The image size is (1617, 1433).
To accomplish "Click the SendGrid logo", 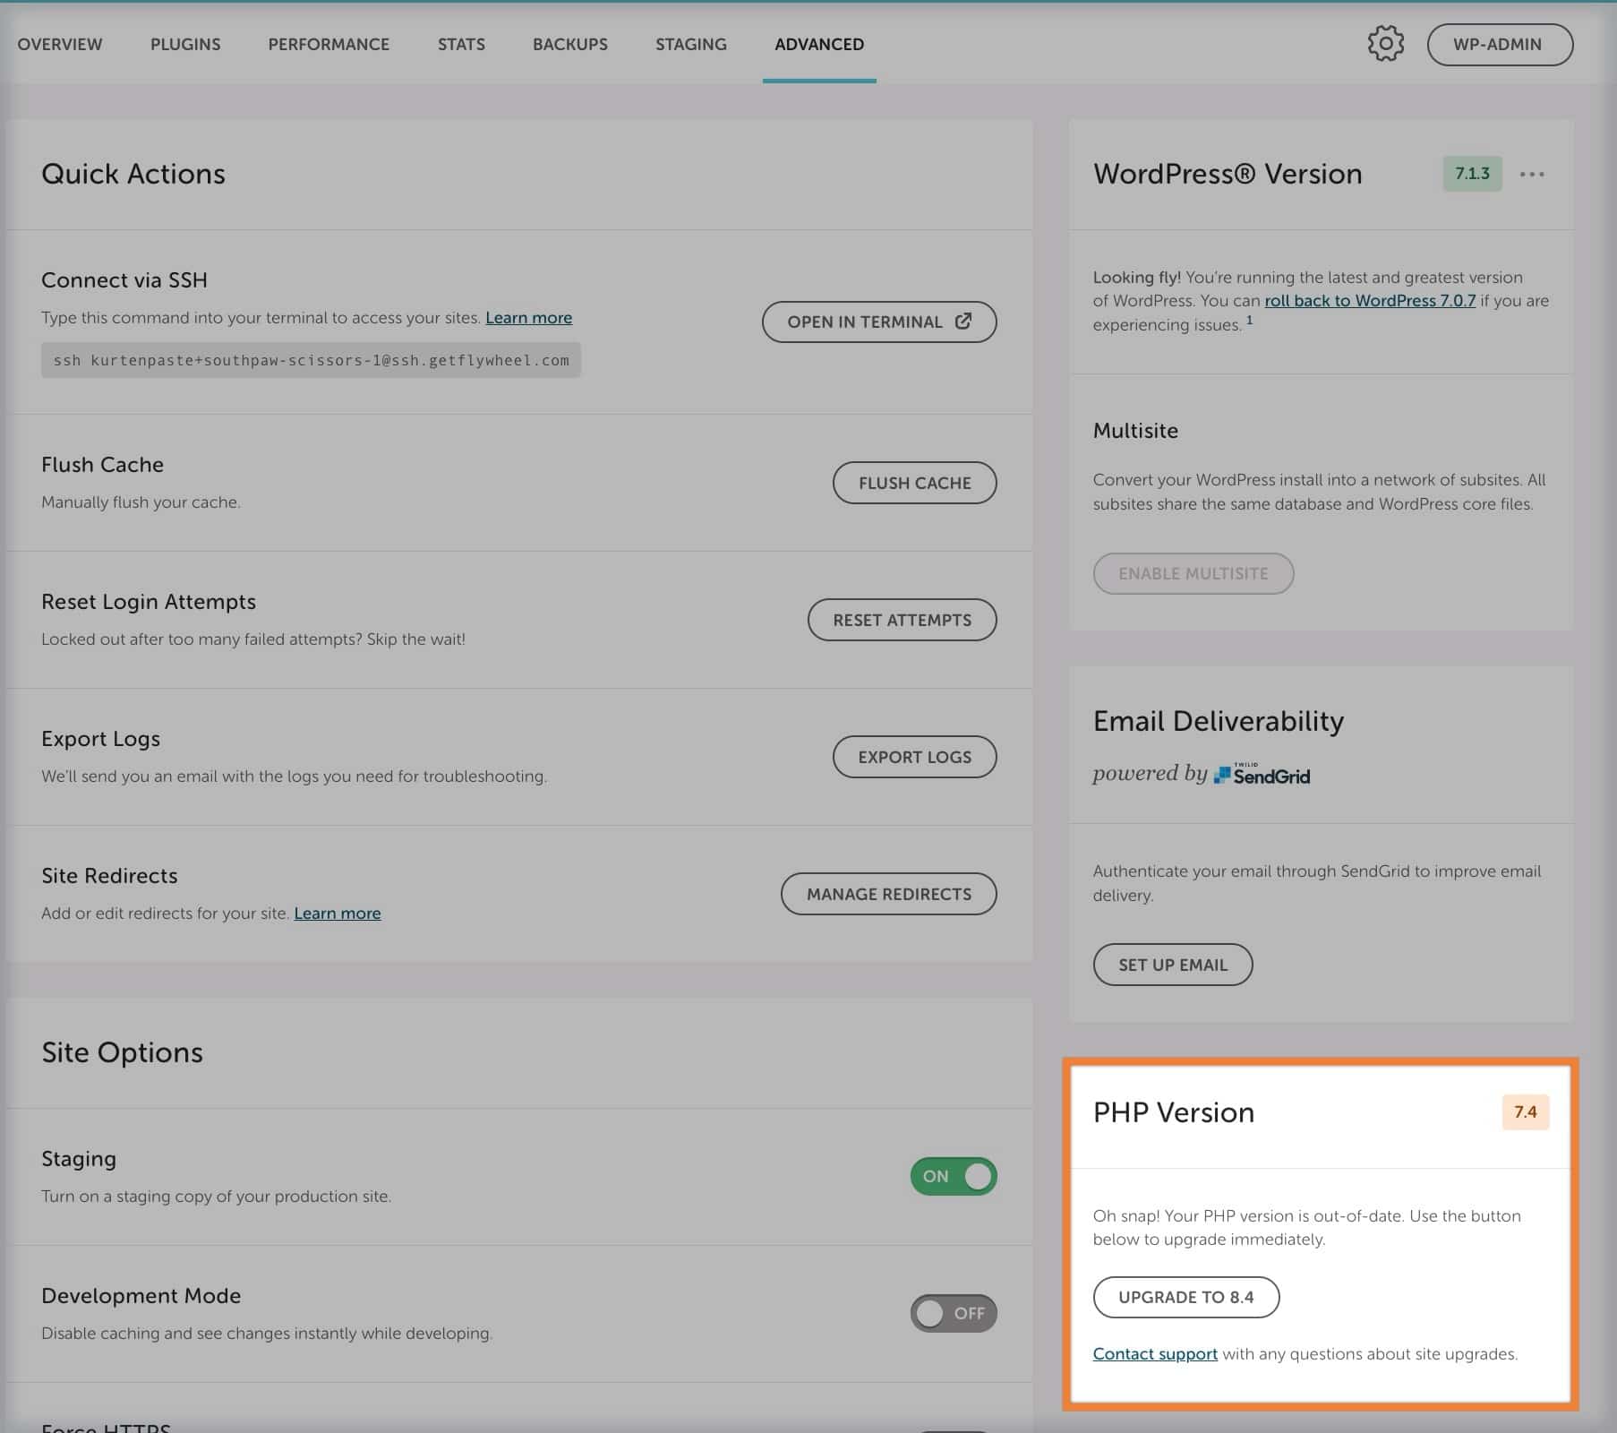I will click(x=1262, y=774).
